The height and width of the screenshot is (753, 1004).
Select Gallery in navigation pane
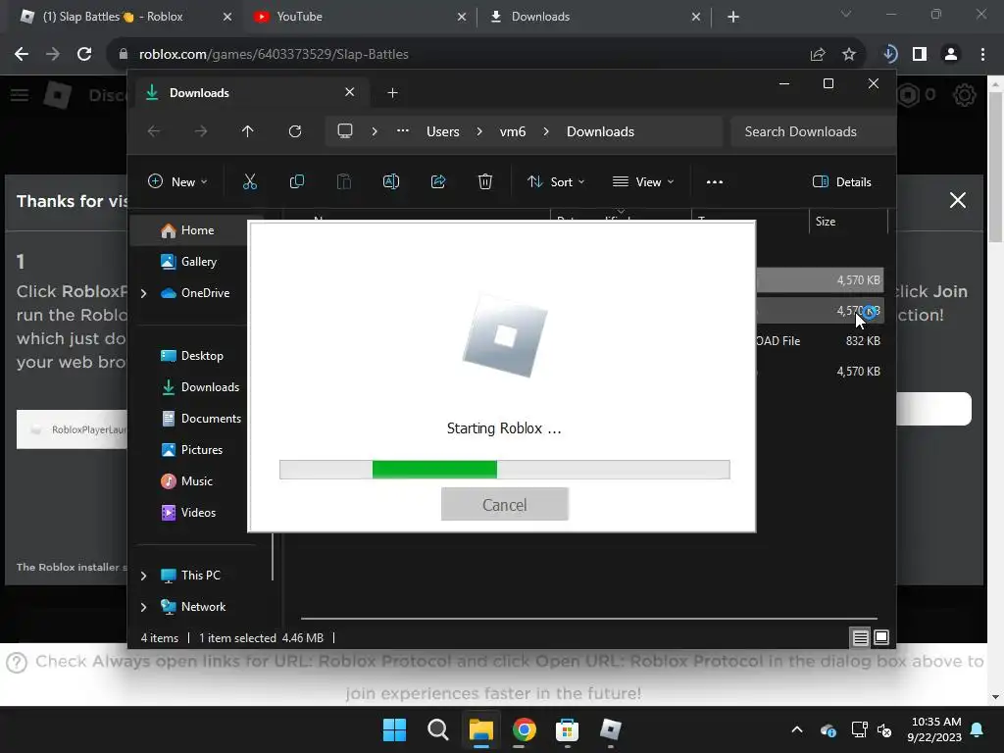click(x=189, y=261)
